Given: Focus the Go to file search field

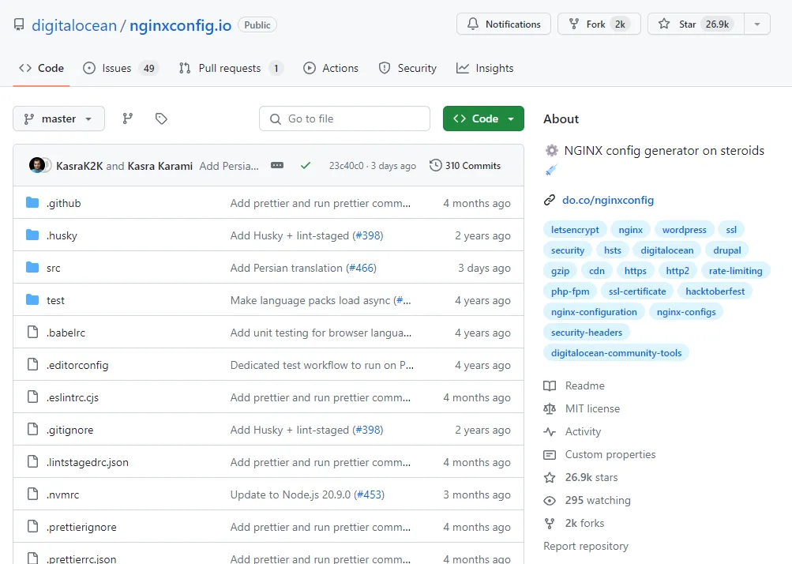Looking at the screenshot, I should click(x=344, y=118).
